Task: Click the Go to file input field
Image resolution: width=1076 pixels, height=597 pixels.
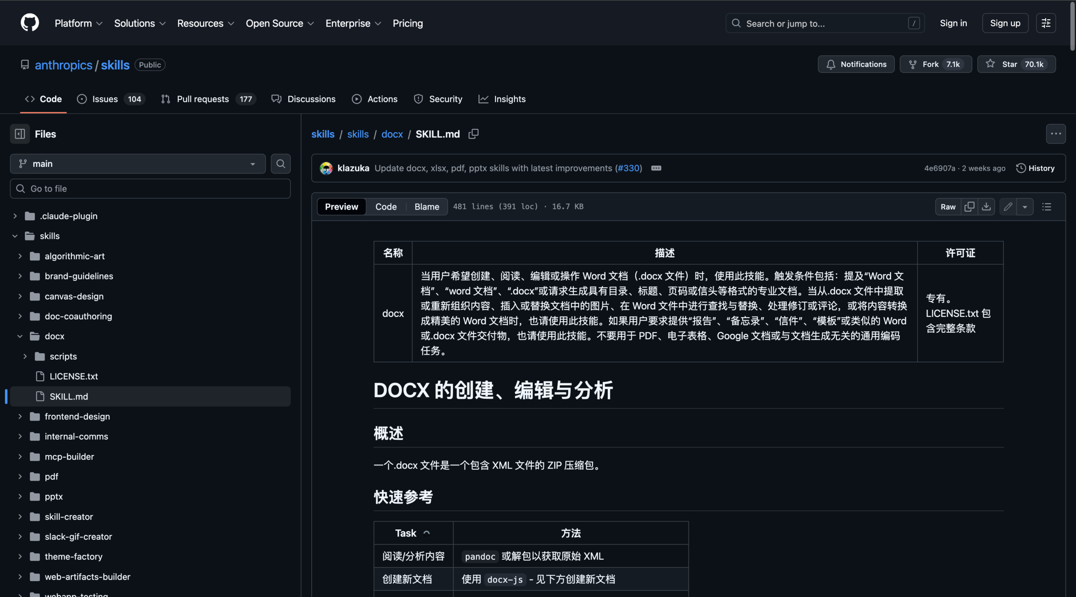Action: coord(150,188)
